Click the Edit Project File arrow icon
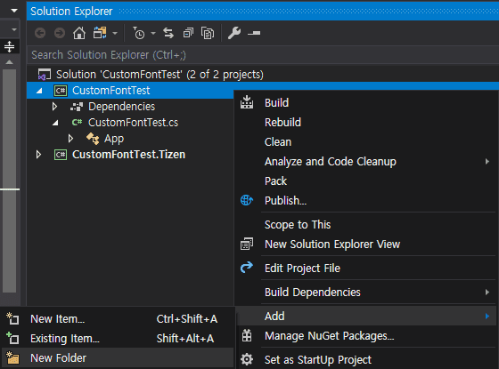 pyautogui.click(x=247, y=268)
